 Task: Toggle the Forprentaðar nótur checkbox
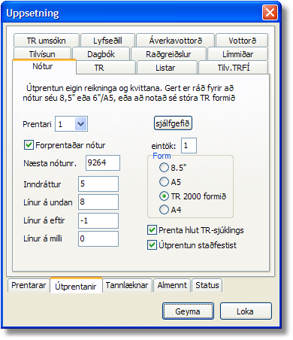[29, 145]
